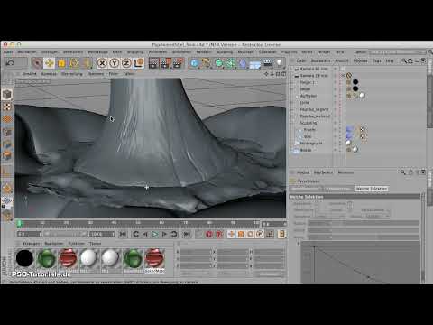Click the Anwenden button in the Coordinate Manager
The height and width of the screenshot is (325, 433).
(x=269, y=274)
